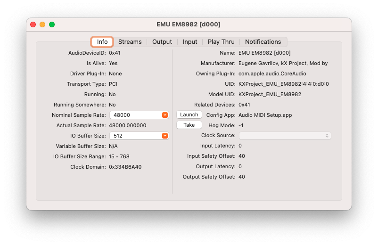
Task: Click the Model UID value KXProject_EMU_EM8982
Action: pyautogui.click(x=270, y=94)
